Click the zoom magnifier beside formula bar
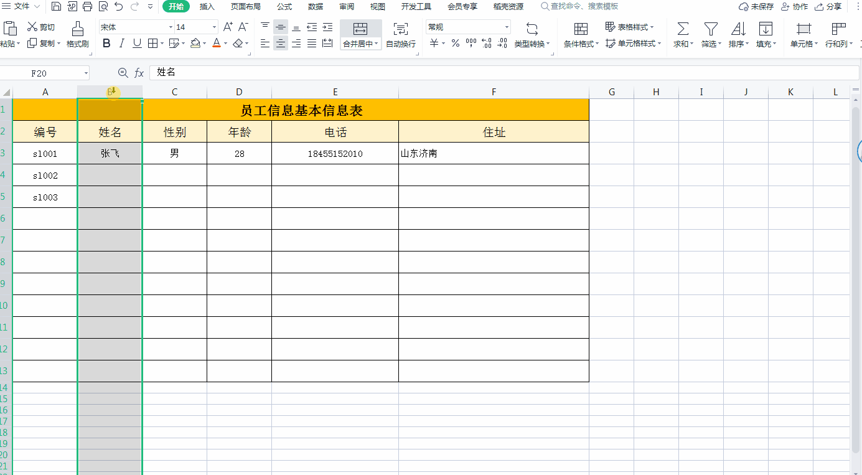 (x=123, y=73)
